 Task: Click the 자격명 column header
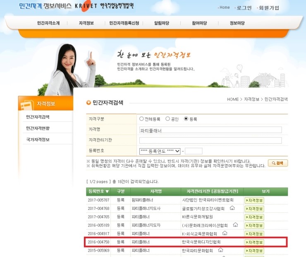click(156, 191)
